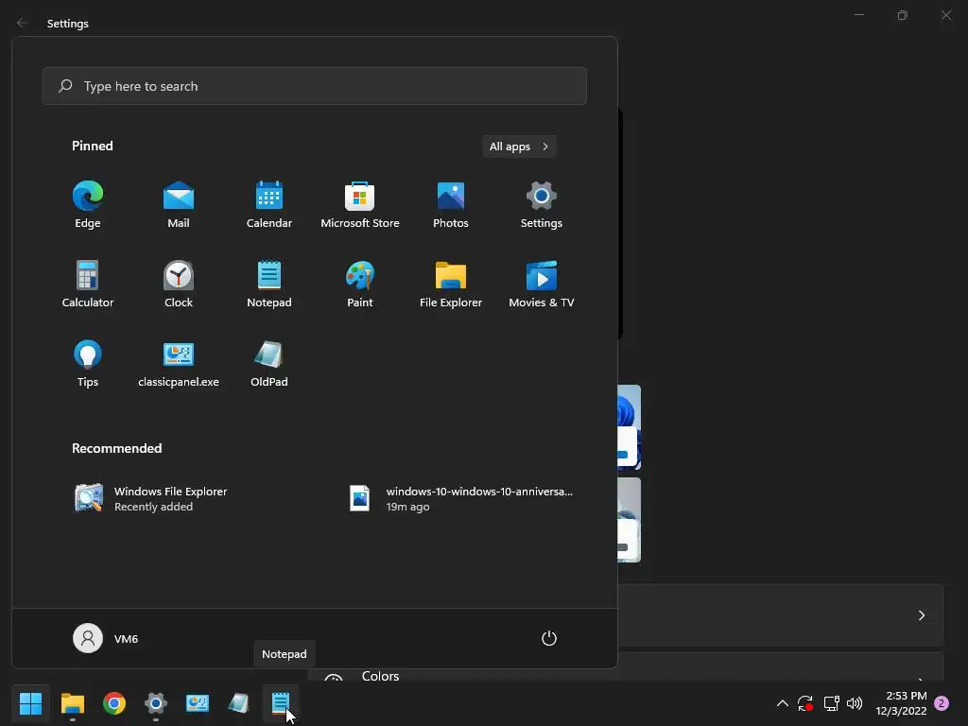Viewport: 968px width, 726px height.
Task: Open Microsoft Store from pinned apps
Action: tap(360, 205)
